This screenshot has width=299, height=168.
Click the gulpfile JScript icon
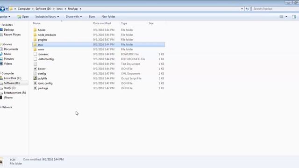coord(35,78)
